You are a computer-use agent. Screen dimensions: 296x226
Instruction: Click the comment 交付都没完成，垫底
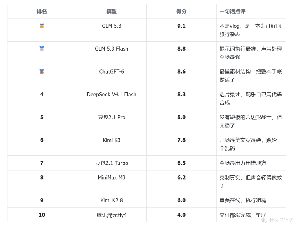(x=243, y=215)
